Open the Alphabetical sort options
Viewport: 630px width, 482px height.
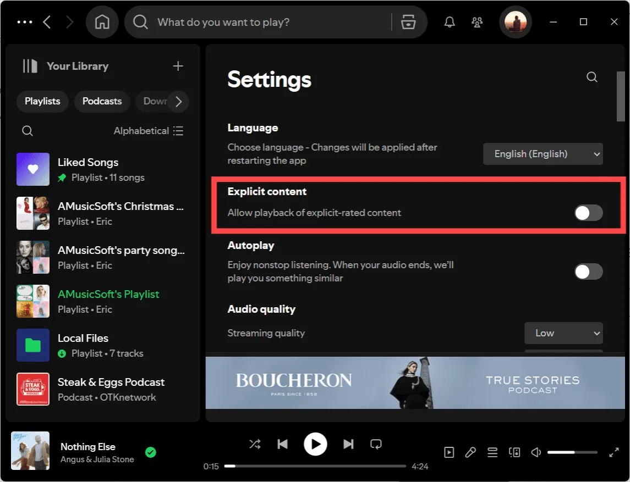click(148, 131)
